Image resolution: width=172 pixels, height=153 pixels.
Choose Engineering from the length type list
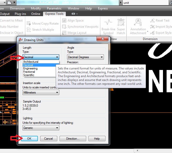(x=39, y=68)
